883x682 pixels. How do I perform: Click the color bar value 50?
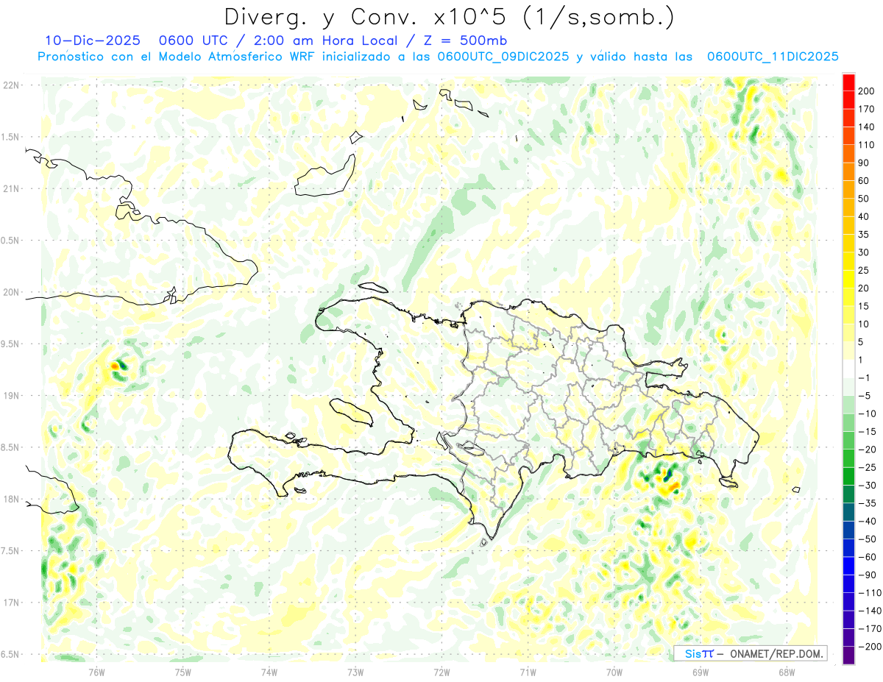click(x=865, y=199)
